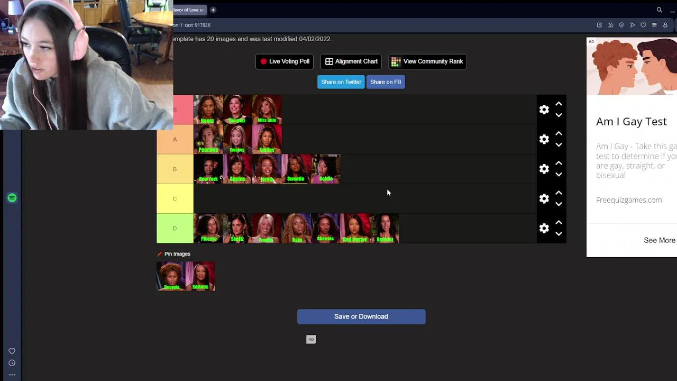Select the Shellz image in D tier
The width and height of the screenshot is (677, 381).
pos(237,228)
